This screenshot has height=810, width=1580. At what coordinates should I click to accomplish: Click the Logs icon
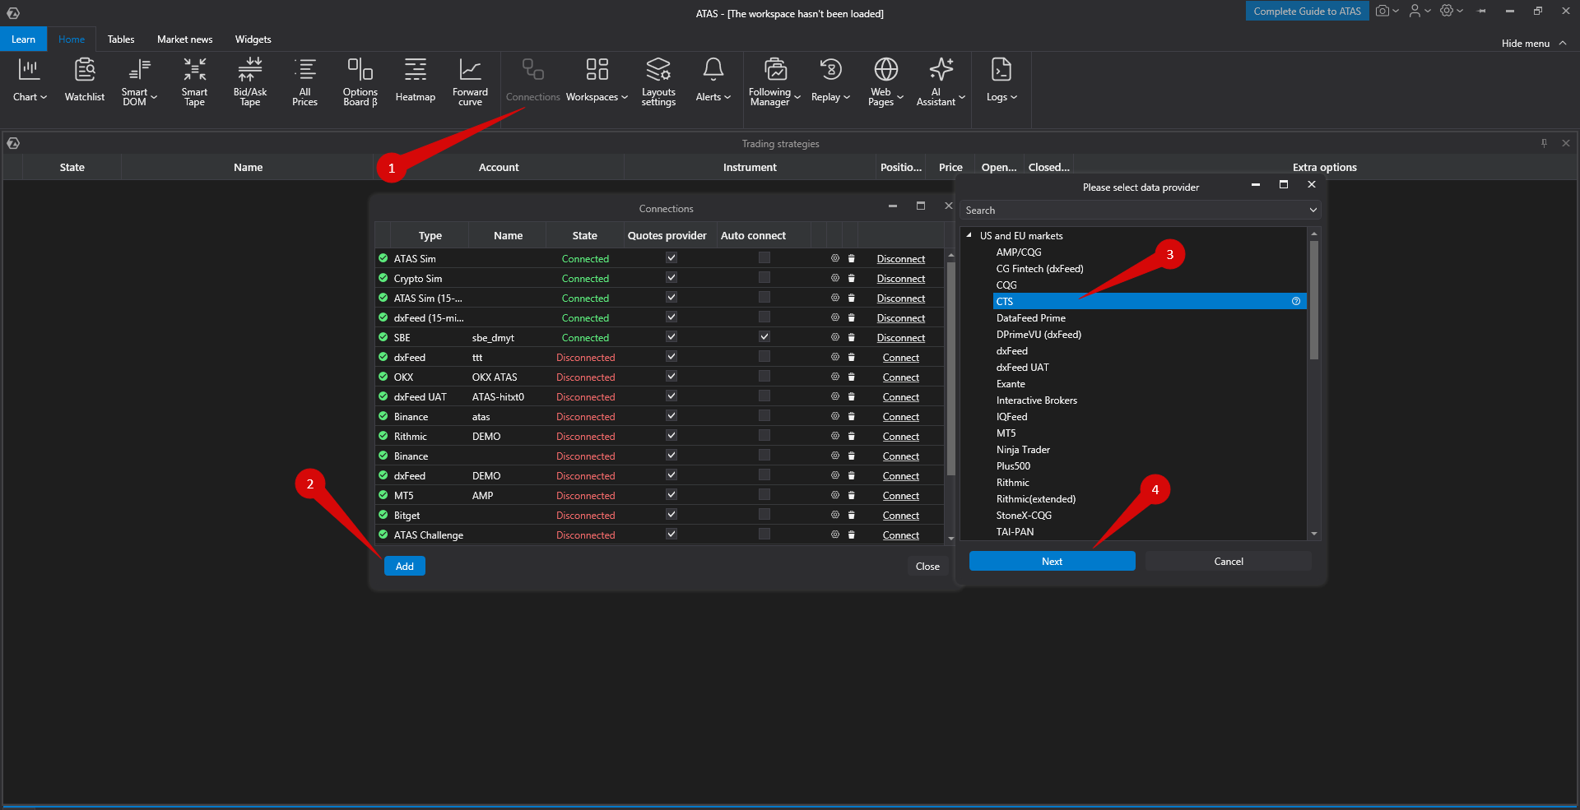(1001, 69)
